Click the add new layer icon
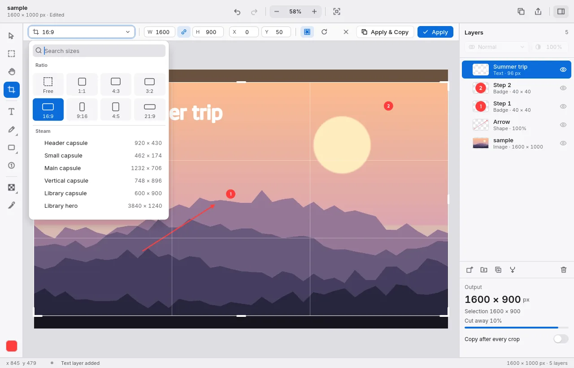 [470, 270]
